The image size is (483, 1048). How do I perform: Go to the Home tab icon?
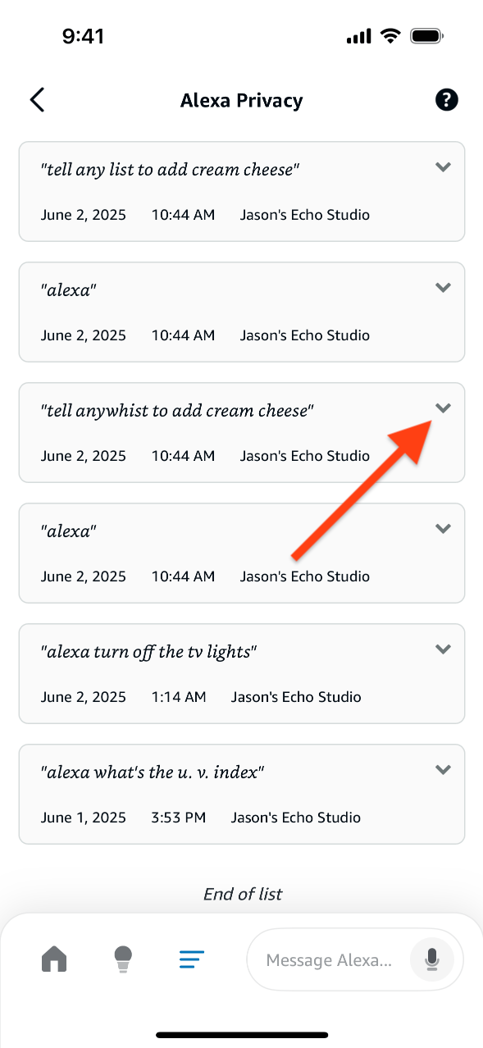coord(54,958)
